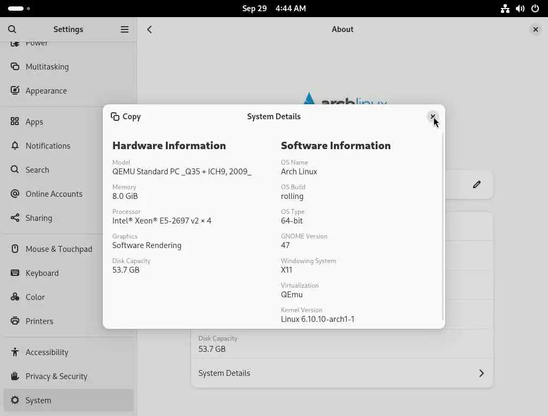The image size is (548, 416).
Task: Click the dialog vertical scrollbar
Action: [443, 226]
